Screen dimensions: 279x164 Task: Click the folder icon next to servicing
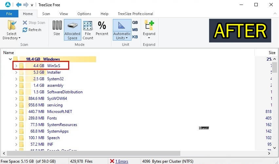22,105
